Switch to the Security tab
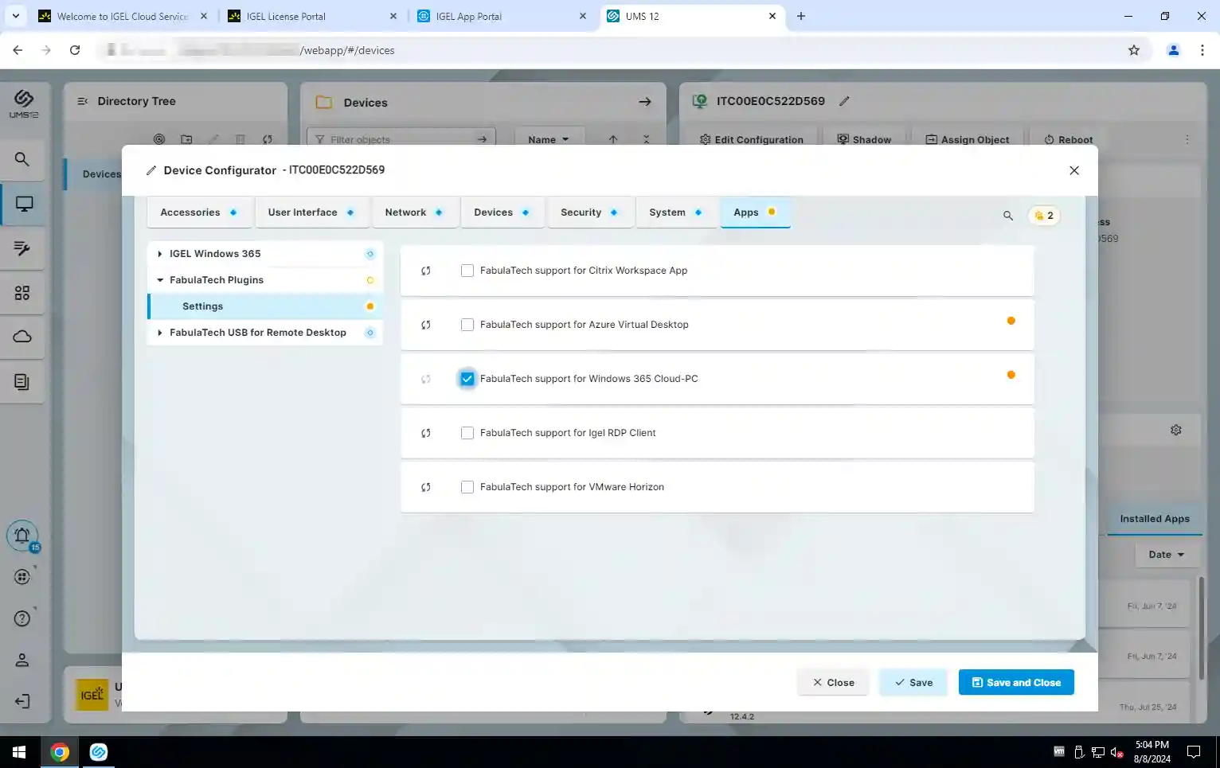Screen dimensions: 1220x768 (589, 212)
